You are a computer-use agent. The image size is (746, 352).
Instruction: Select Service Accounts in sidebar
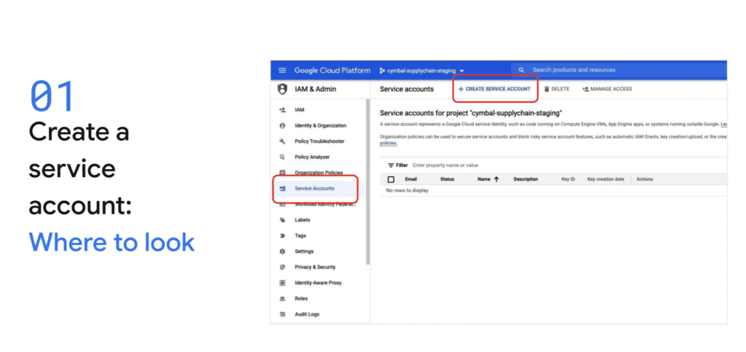pyautogui.click(x=314, y=188)
